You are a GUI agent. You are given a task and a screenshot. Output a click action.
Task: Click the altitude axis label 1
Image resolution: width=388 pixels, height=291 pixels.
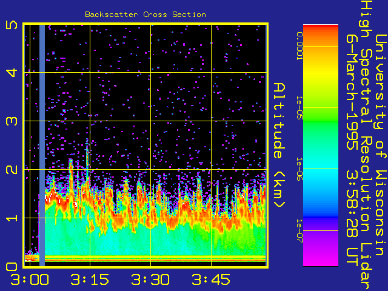click(x=12, y=218)
